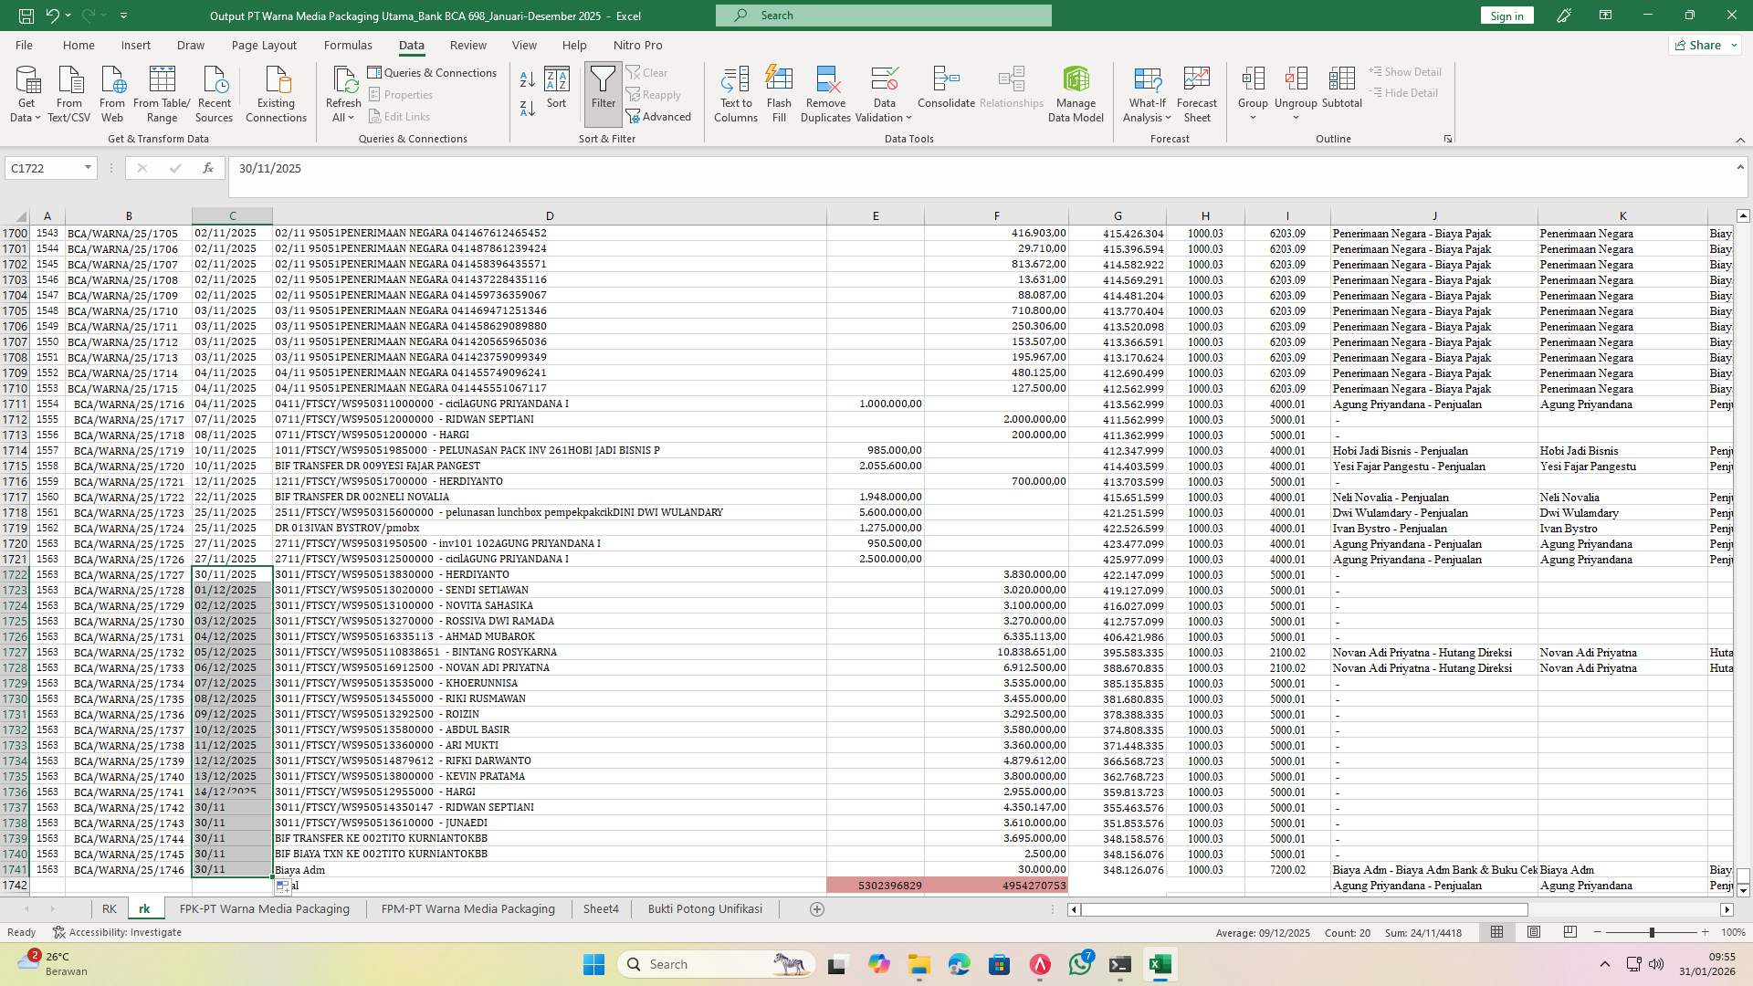Click Remove Duplicates
The width and height of the screenshot is (1753, 986).
tap(825, 91)
